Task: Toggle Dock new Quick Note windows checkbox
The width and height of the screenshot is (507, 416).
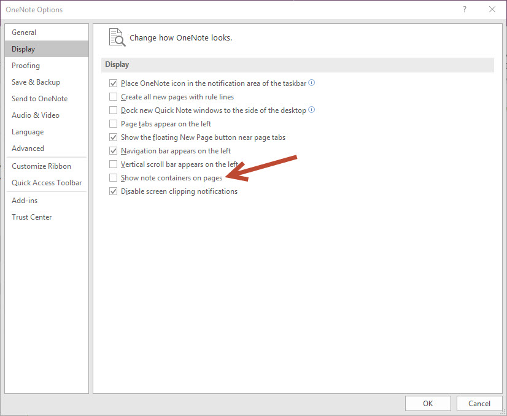Action: pos(113,110)
